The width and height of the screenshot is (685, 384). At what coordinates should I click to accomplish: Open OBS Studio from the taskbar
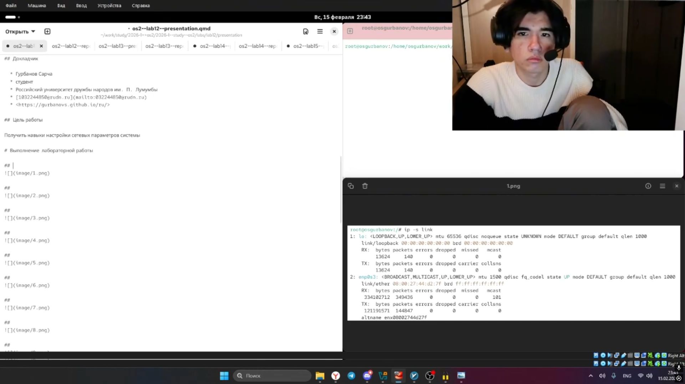pyautogui.click(x=430, y=376)
